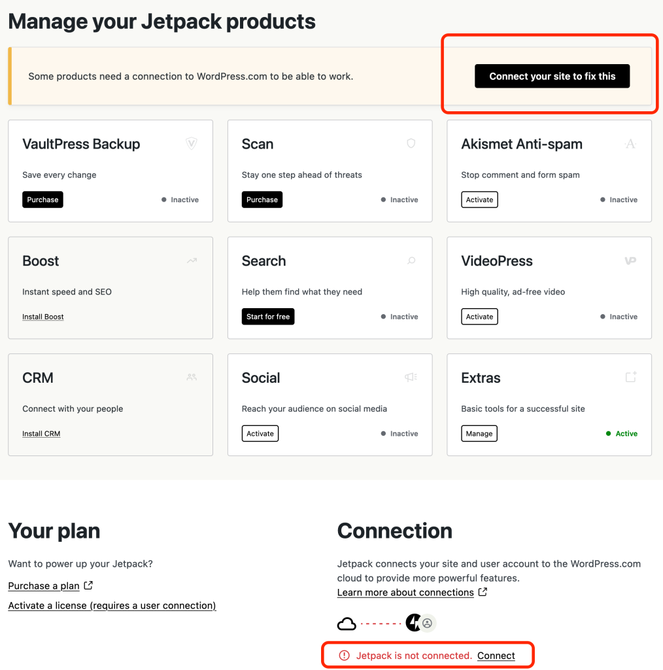Click the VaultPress Backup shield icon
Screen dimensions: 663x670
tap(192, 143)
